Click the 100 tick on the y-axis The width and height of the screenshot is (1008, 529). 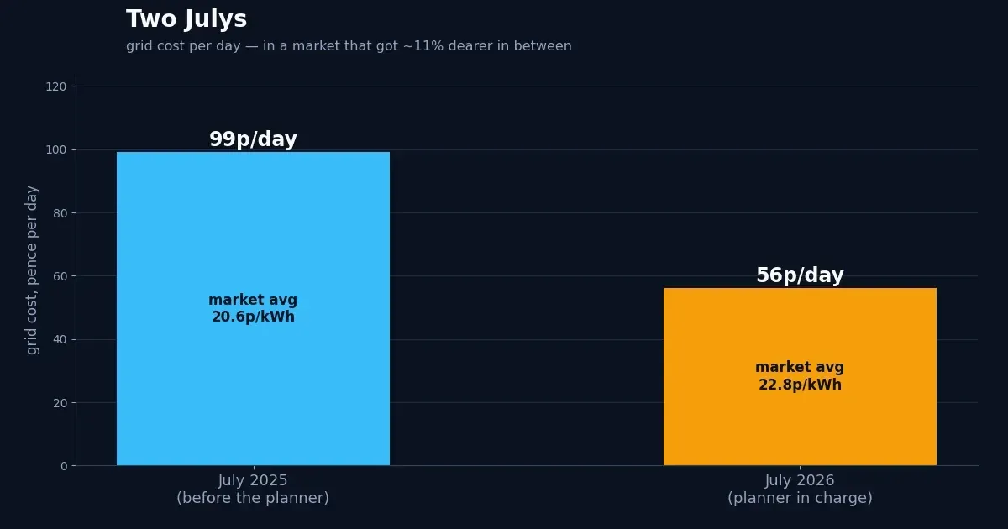[57, 149]
